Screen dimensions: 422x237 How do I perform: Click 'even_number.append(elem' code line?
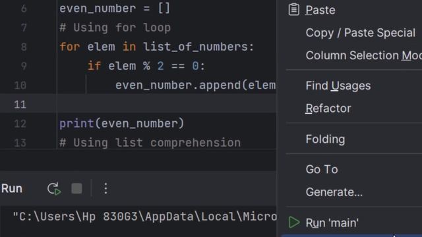click(x=196, y=85)
